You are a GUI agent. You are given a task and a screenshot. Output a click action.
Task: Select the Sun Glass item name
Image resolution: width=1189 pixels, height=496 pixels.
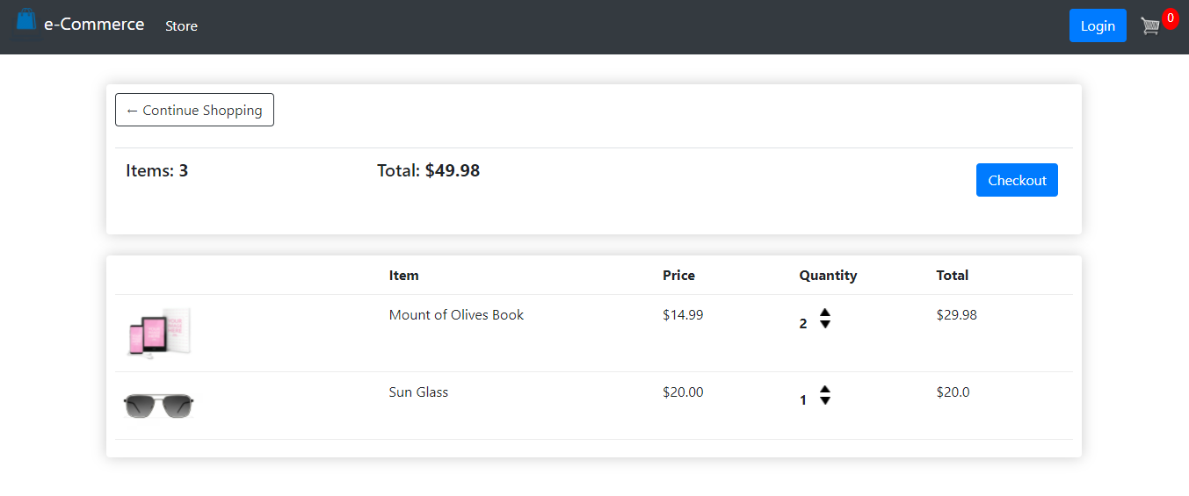point(418,392)
